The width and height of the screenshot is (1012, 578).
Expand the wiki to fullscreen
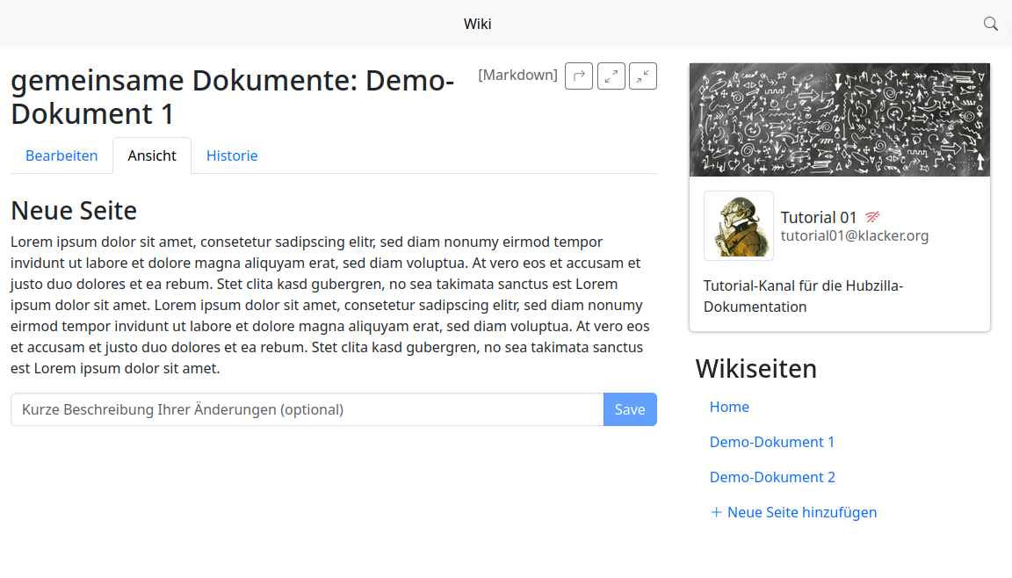611,76
